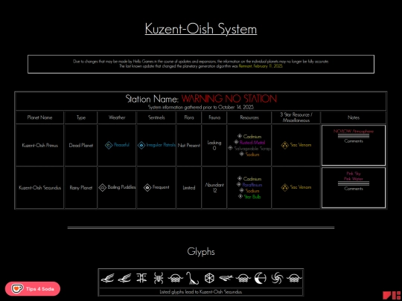The image size is (402, 301).
Task: Click the spiral galaxy glyph
Action: 277,278
